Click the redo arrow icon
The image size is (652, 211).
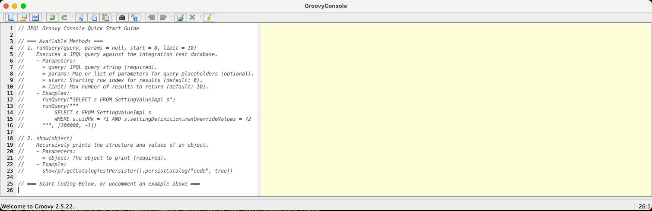click(x=64, y=17)
